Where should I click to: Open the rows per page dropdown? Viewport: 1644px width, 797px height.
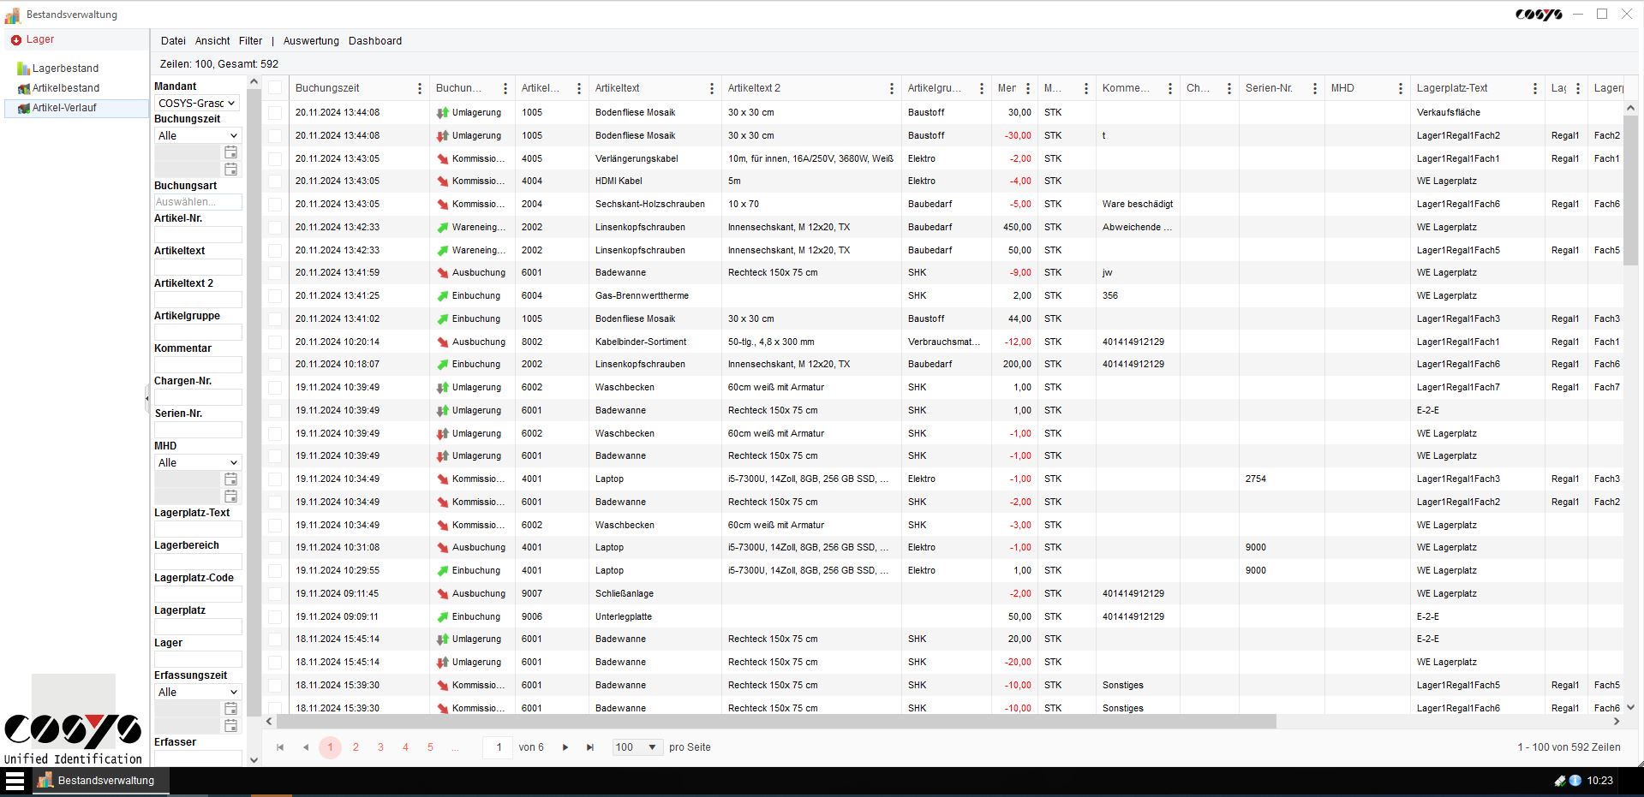(637, 747)
